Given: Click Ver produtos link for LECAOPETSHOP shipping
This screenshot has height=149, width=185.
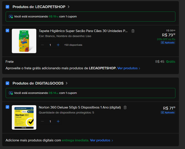Looking at the screenshot, I should pos(129,68).
